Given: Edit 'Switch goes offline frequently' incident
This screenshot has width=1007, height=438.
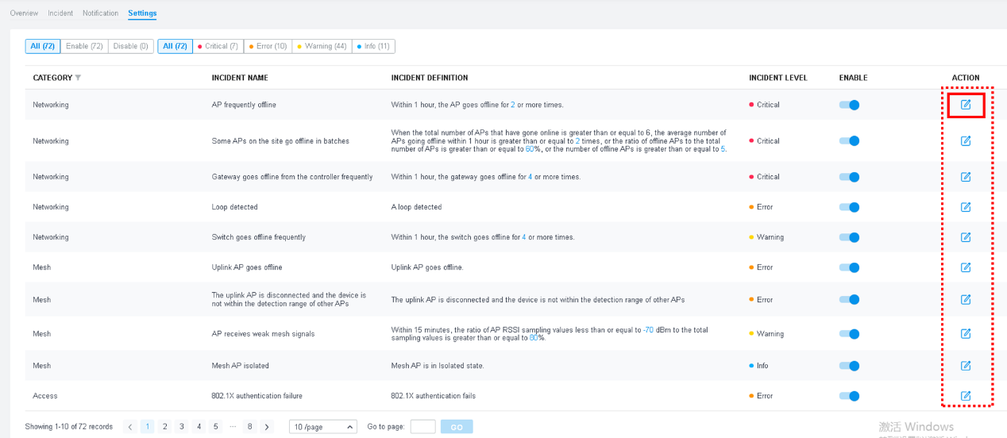Looking at the screenshot, I should pos(966,237).
